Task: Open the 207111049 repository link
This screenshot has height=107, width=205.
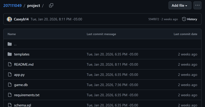Action: [x=13, y=5]
